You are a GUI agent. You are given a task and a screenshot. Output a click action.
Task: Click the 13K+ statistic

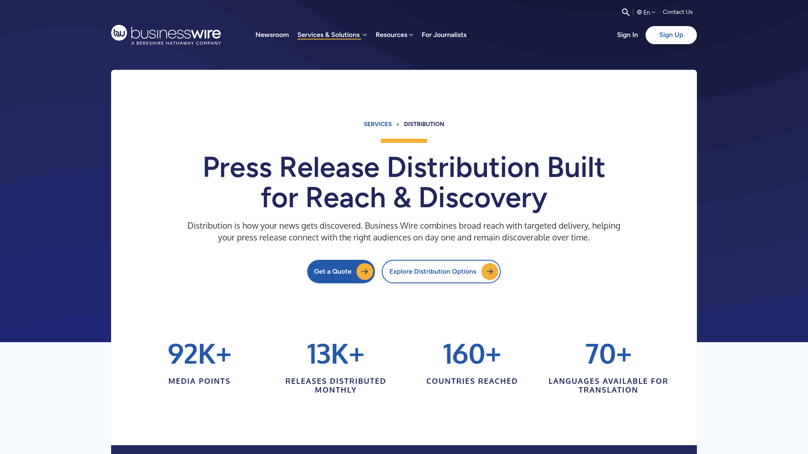[336, 354]
